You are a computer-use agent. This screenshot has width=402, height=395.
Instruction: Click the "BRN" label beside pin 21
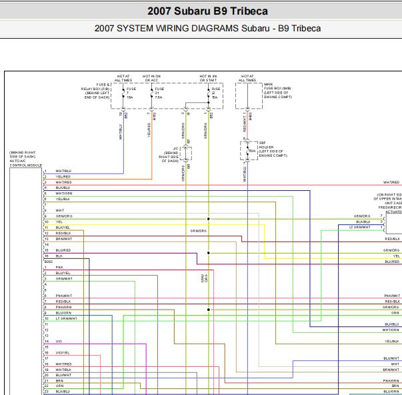(59, 381)
